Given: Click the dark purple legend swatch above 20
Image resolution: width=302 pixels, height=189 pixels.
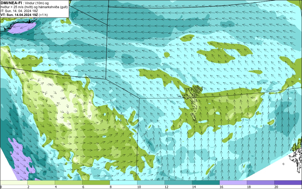Looking at the screenshot, I should point(288,183).
